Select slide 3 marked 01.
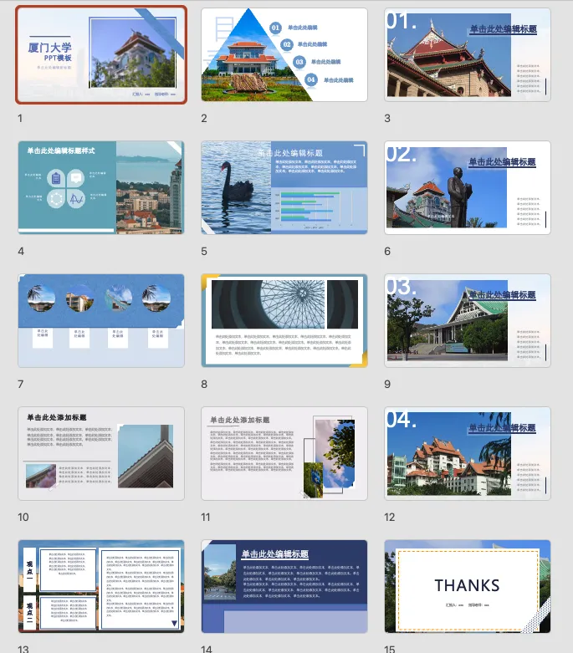The height and width of the screenshot is (653, 573). click(x=467, y=54)
